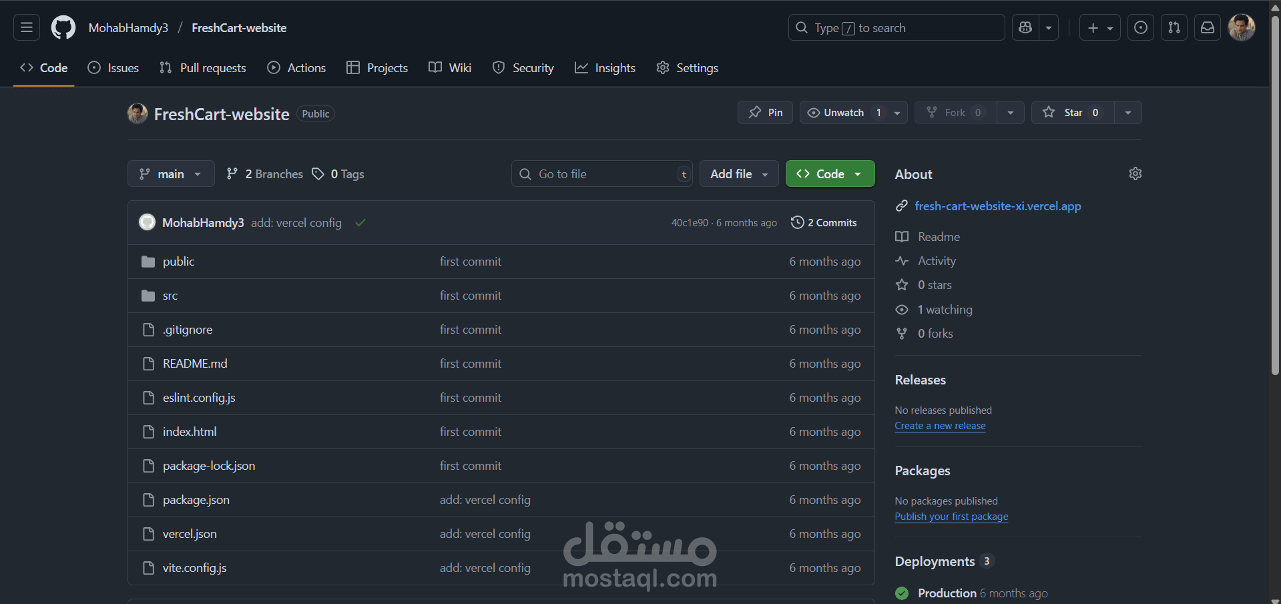Star the repository

click(1073, 112)
